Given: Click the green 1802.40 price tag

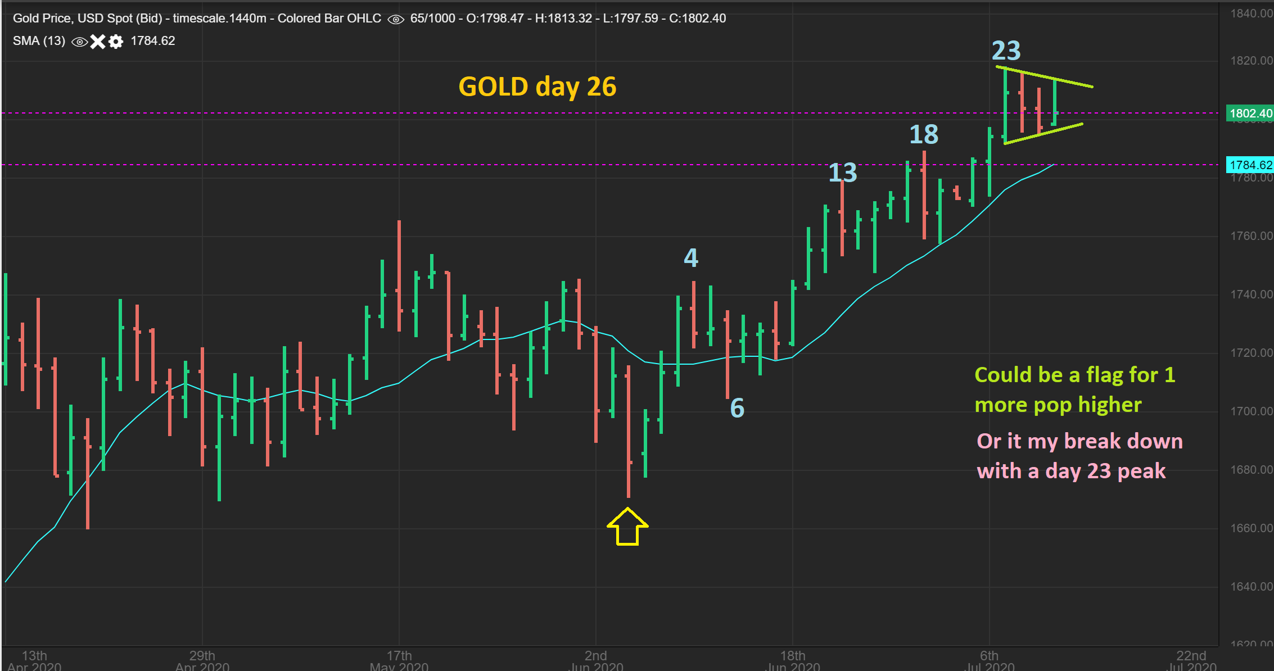Looking at the screenshot, I should click(1250, 114).
